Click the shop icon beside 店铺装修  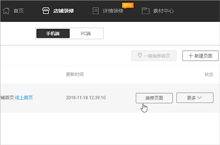click(x=46, y=11)
